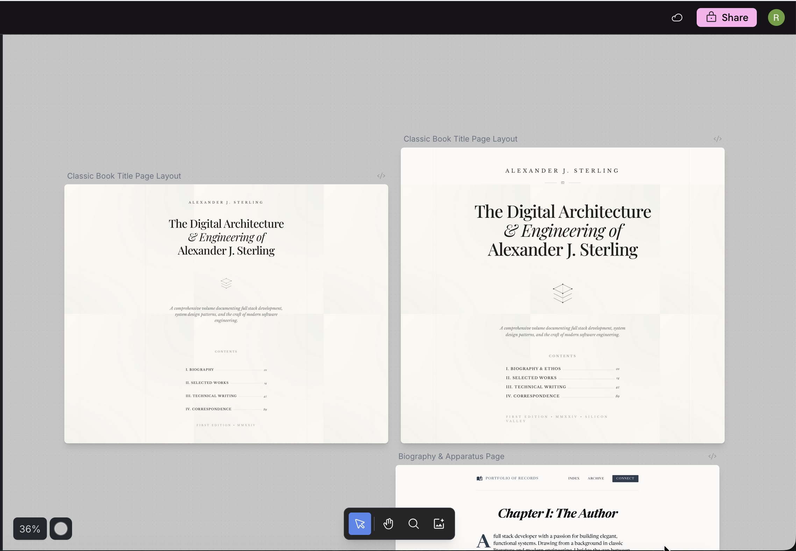Toggle the canvas color swatch next to zoom
The width and height of the screenshot is (796, 551).
click(61, 528)
